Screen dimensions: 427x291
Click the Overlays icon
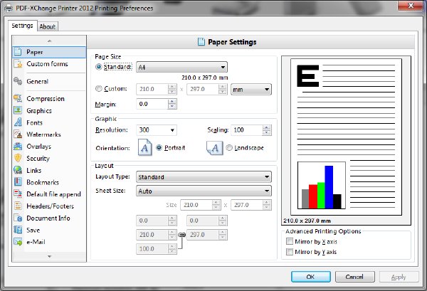point(18,146)
